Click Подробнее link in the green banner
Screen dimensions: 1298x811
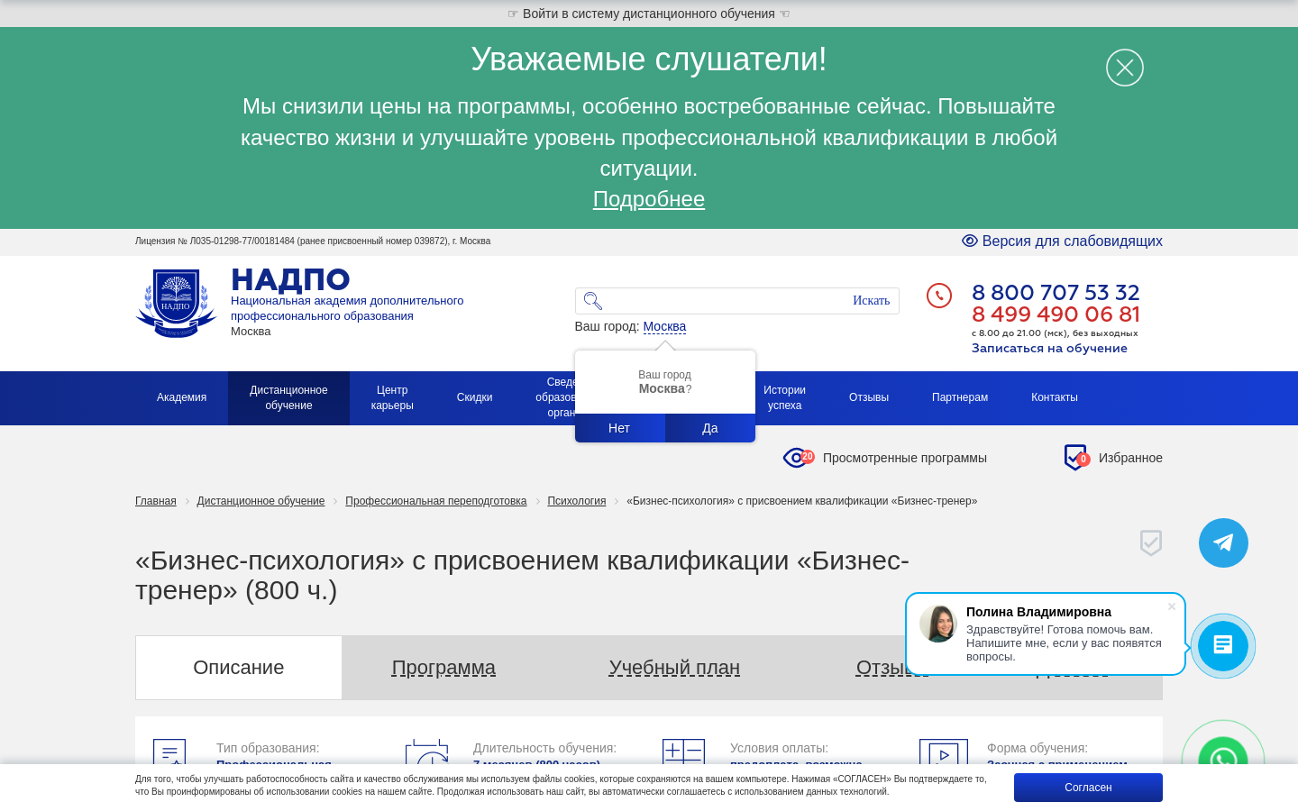coord(649,199)
